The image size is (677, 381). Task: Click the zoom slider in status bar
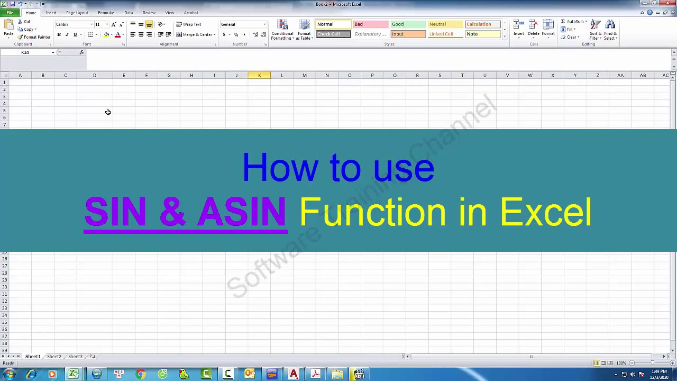click(x=652, y=363)
